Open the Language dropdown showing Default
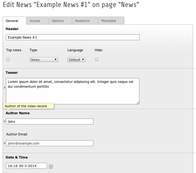The image size is (196, 173). point(77,60)
